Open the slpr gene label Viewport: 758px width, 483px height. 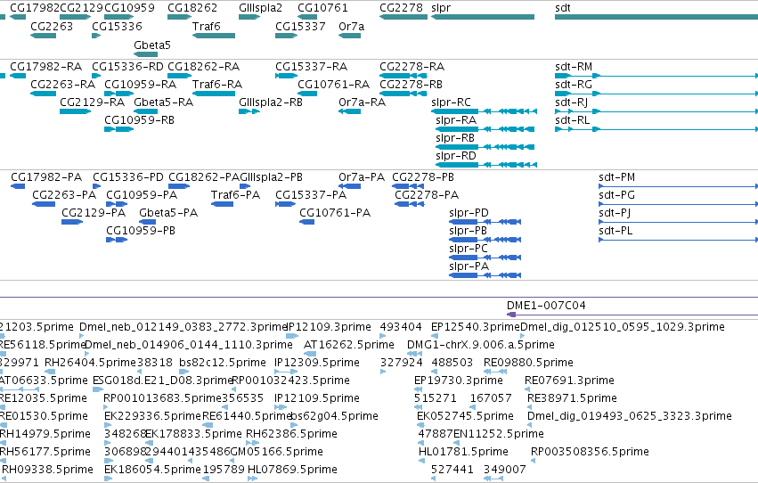440,8
